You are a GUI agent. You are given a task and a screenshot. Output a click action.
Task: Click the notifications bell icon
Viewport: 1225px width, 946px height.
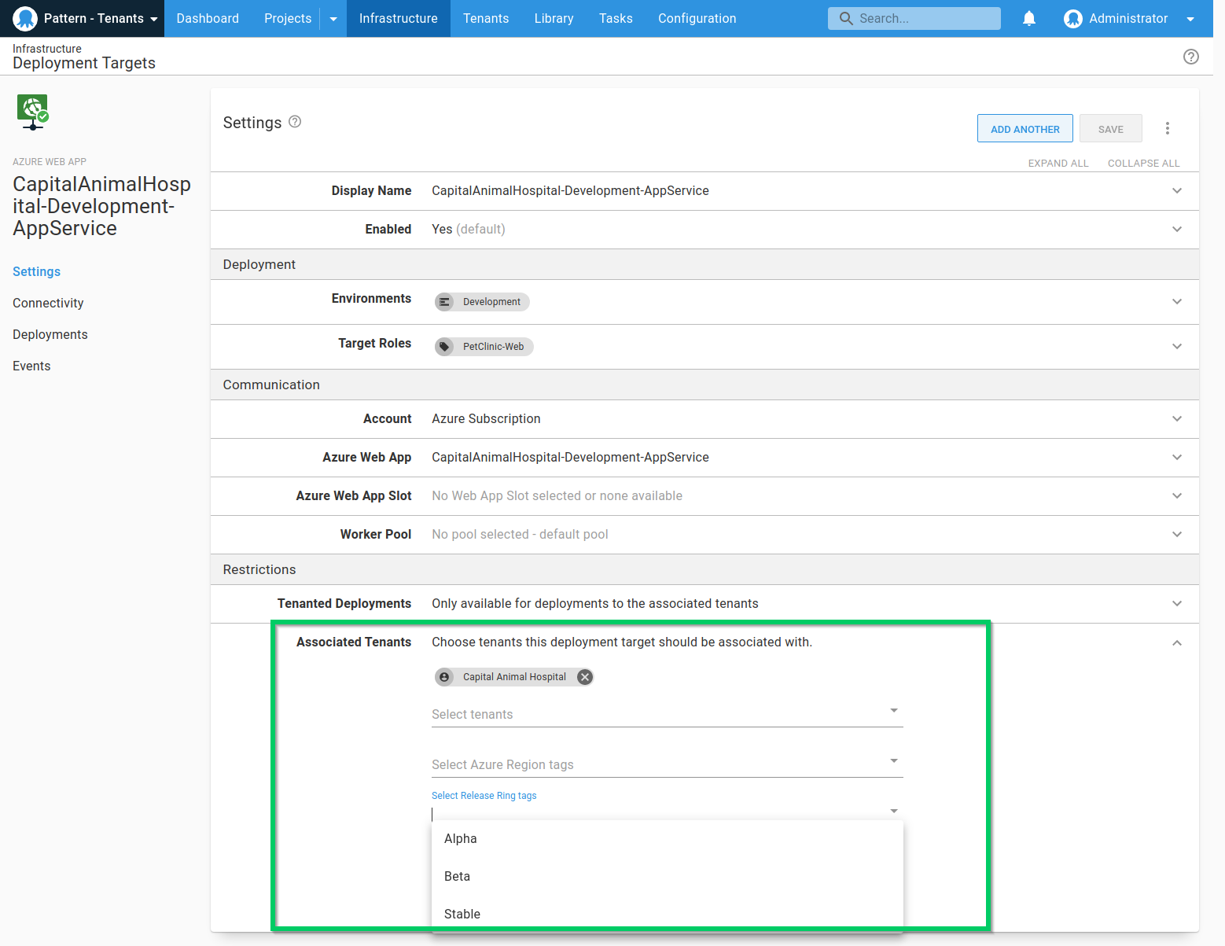point(1028,18)
